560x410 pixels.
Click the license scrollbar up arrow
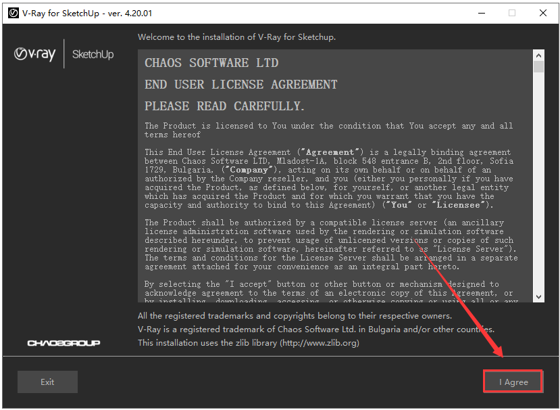[x=538, y=55]
